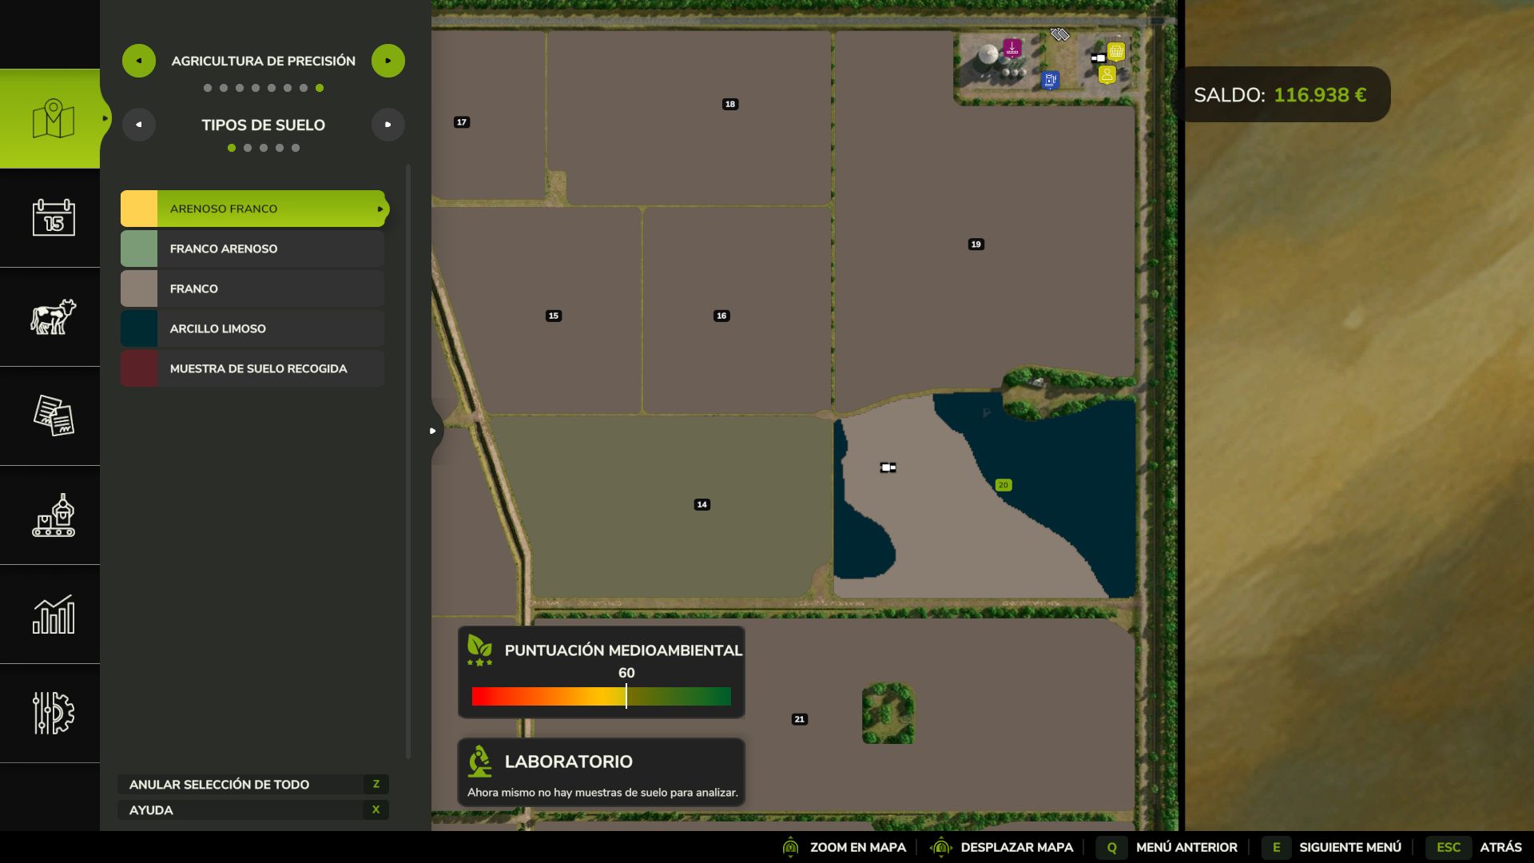Image resolution: width=1534 pixels, height=863 pixels.
Task: Open Ayuda help option
Action: [x=253, y=810]
